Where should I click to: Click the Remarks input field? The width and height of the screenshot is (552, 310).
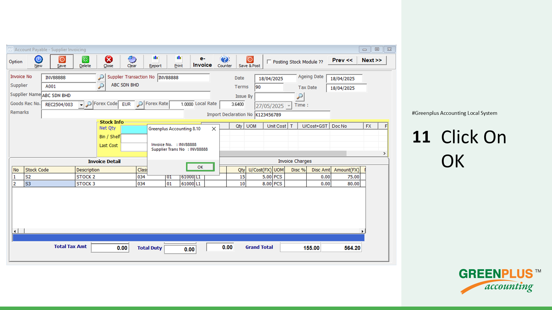point(113,114)
